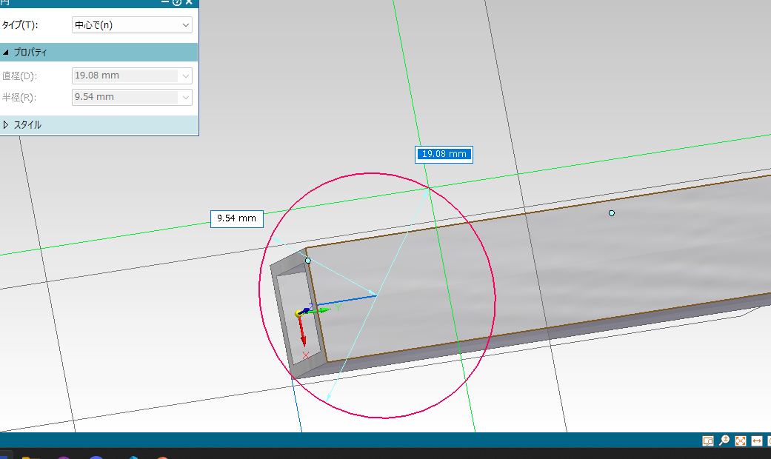The width and height of the screenshot is (771, 459).
Task: Open the 直径(D) dropdown arrow
Action: (185, 76)
